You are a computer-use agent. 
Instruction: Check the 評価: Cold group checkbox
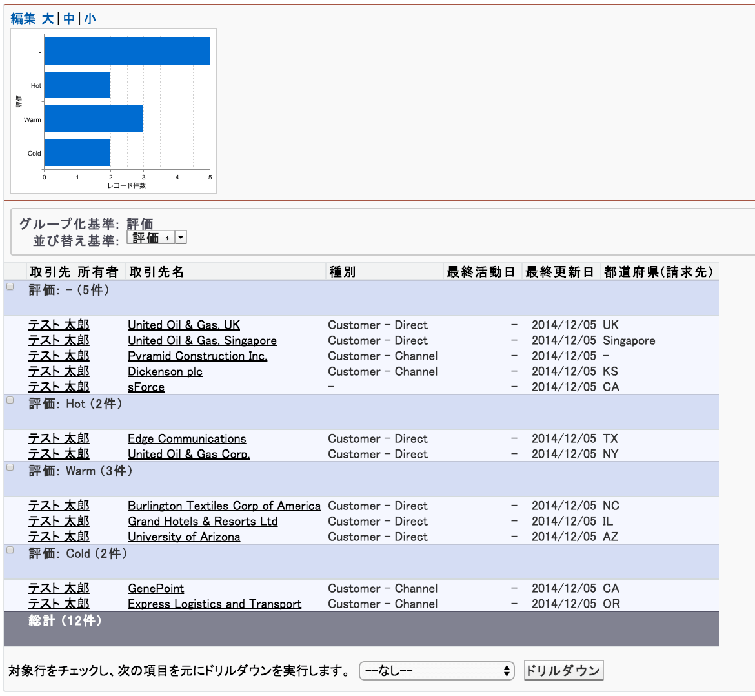coord(10,550)
